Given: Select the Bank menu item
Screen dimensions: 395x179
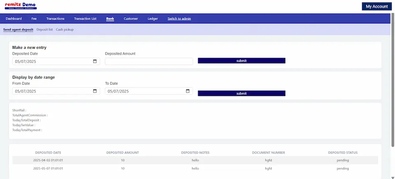Looking at the screenshot, I should pos(110,18).
